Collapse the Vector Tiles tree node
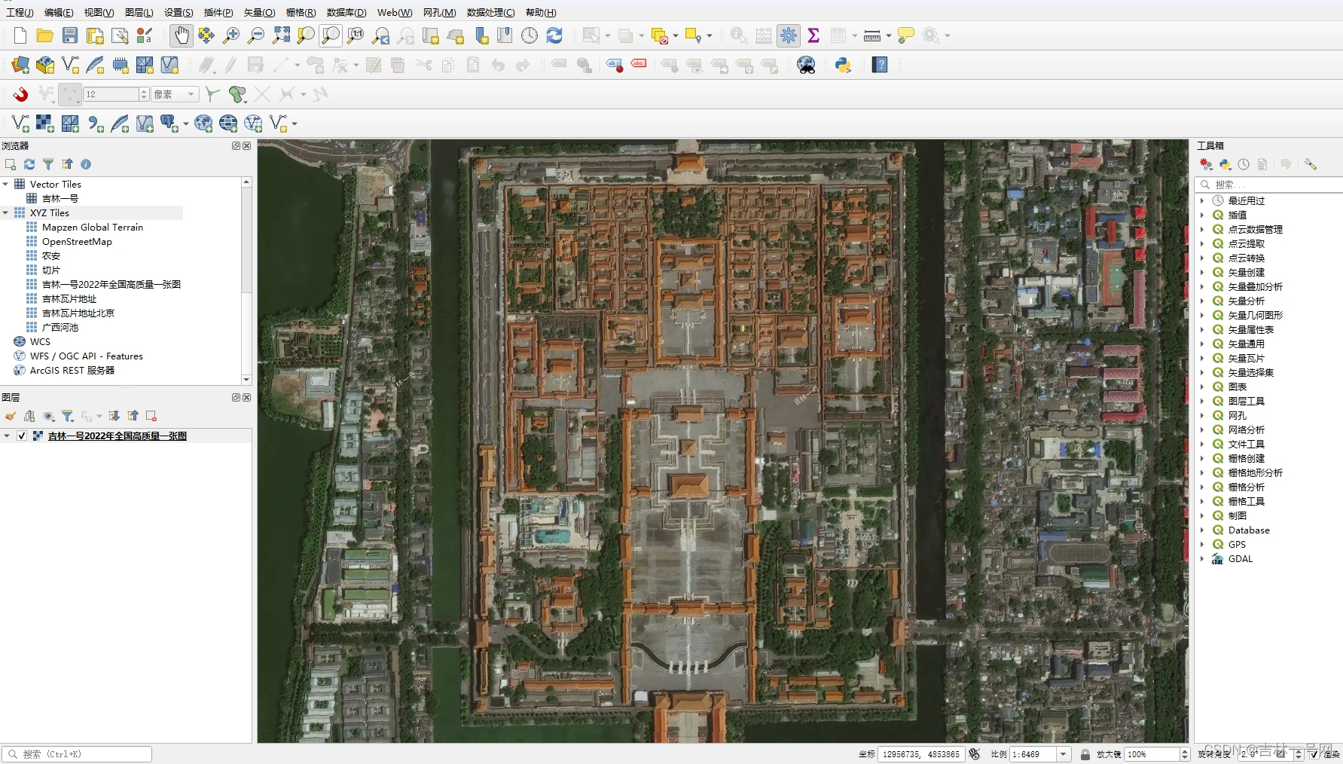This screenshot has height=764, width=1343. coord(6,185)
